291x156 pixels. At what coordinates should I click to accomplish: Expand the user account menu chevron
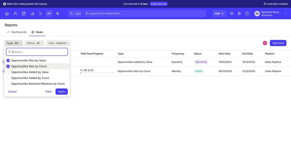coord(286,14)
